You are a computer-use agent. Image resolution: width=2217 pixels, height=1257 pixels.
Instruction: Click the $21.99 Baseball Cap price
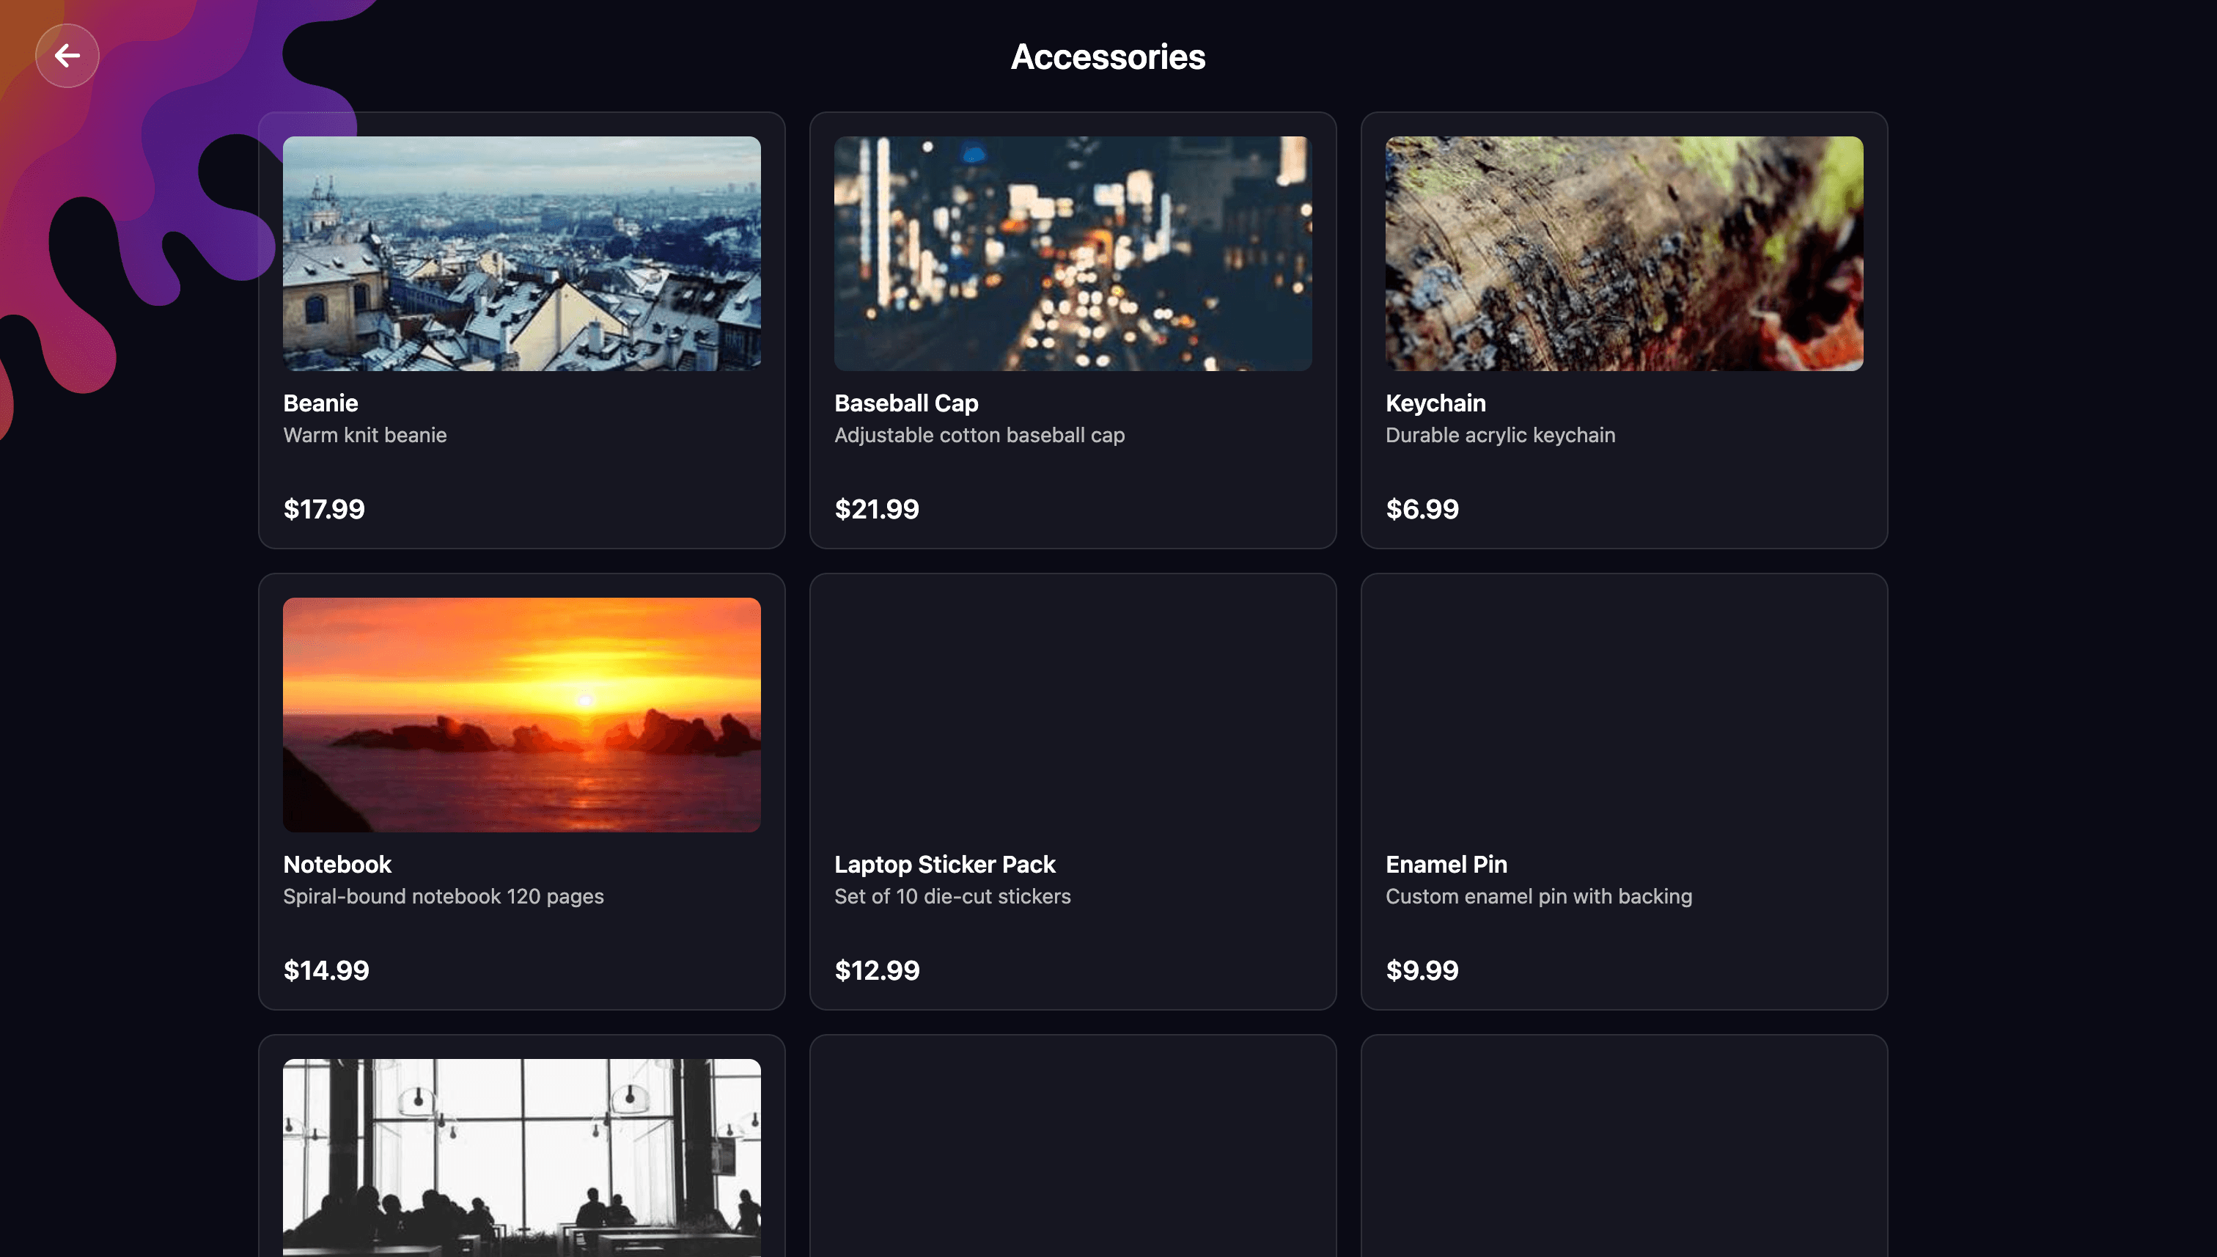[x=876, y=510]
